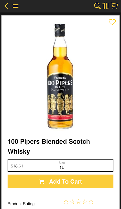Tap the 100 Pipers bottle image

click(60, 76)
